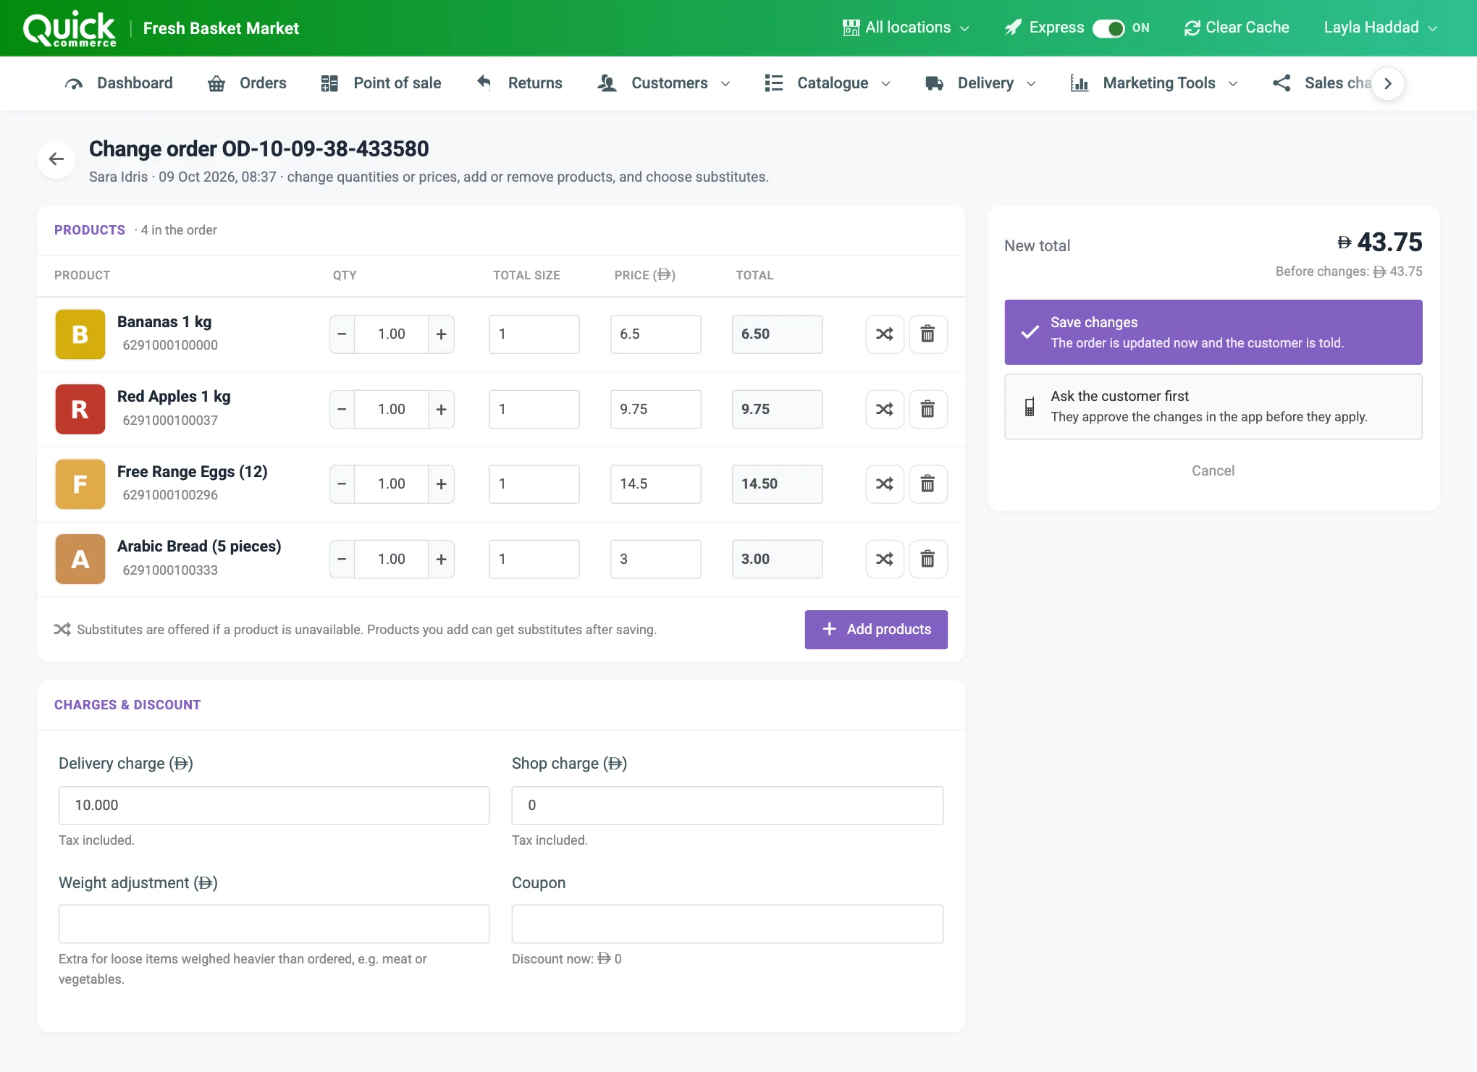The width and height of the screenshot is (1477, 1072).
Task: Expand the Marketing Tools menu
Action: click(1155, 83)
